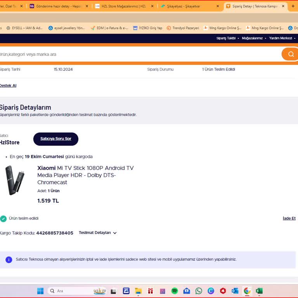Click the green delivered check icon

click(x=3, y=219)
